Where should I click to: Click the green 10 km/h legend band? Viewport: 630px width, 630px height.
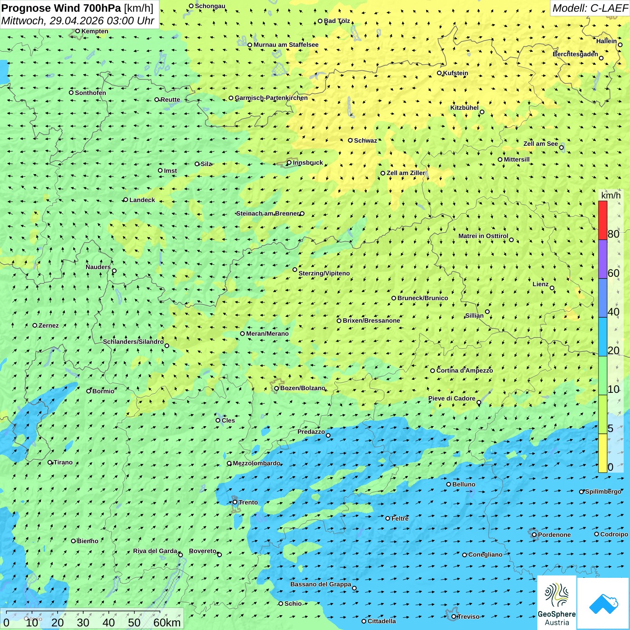pos(603,376)
